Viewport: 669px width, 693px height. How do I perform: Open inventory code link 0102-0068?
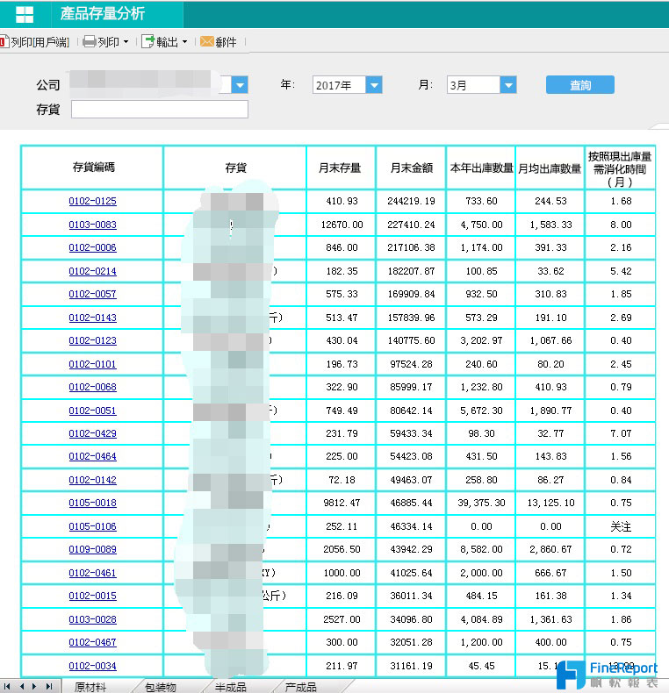coord(92,387)
